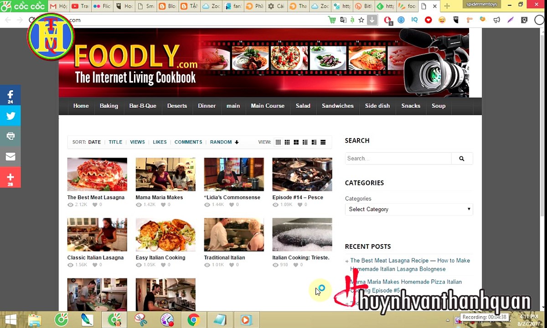Open The Best Meat Lasagna thumbnail
The width and height of the screenshot is (547, 328).
(x=97, y=174)
